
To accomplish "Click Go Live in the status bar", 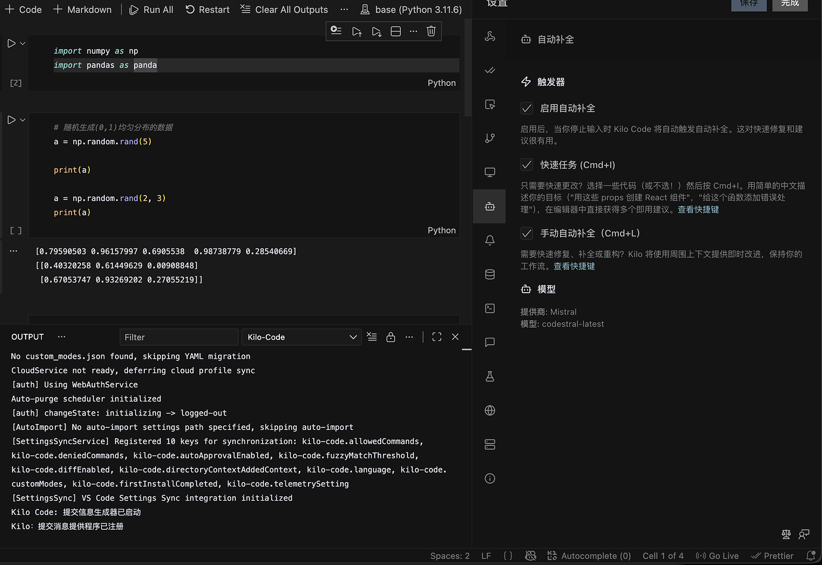I will click(717, 556).
